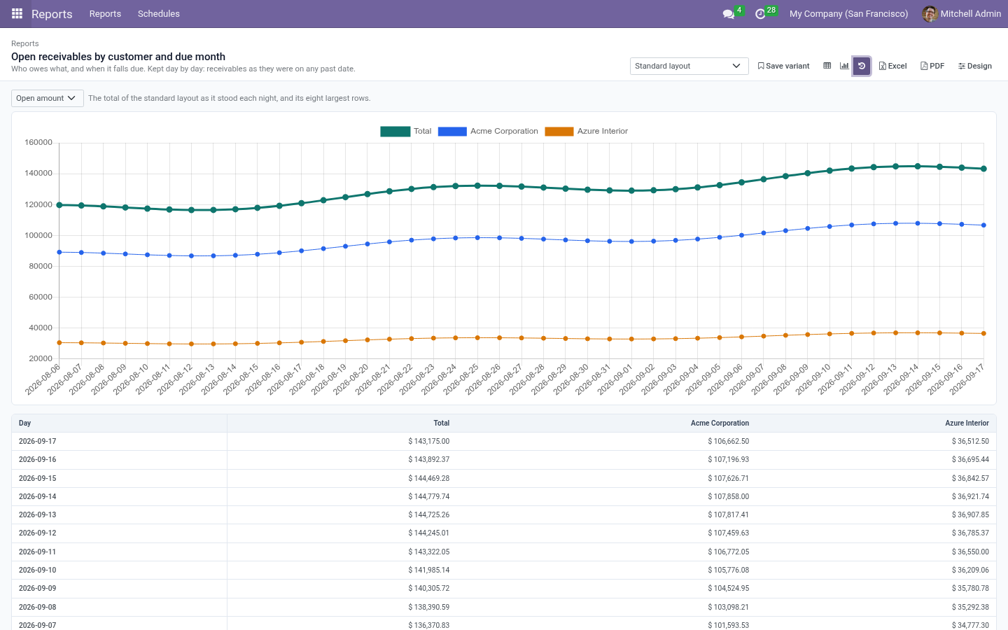The height and width of the screenshot is (630, 1008).
Task: Switch to table view icon
Action: point(827,66)
